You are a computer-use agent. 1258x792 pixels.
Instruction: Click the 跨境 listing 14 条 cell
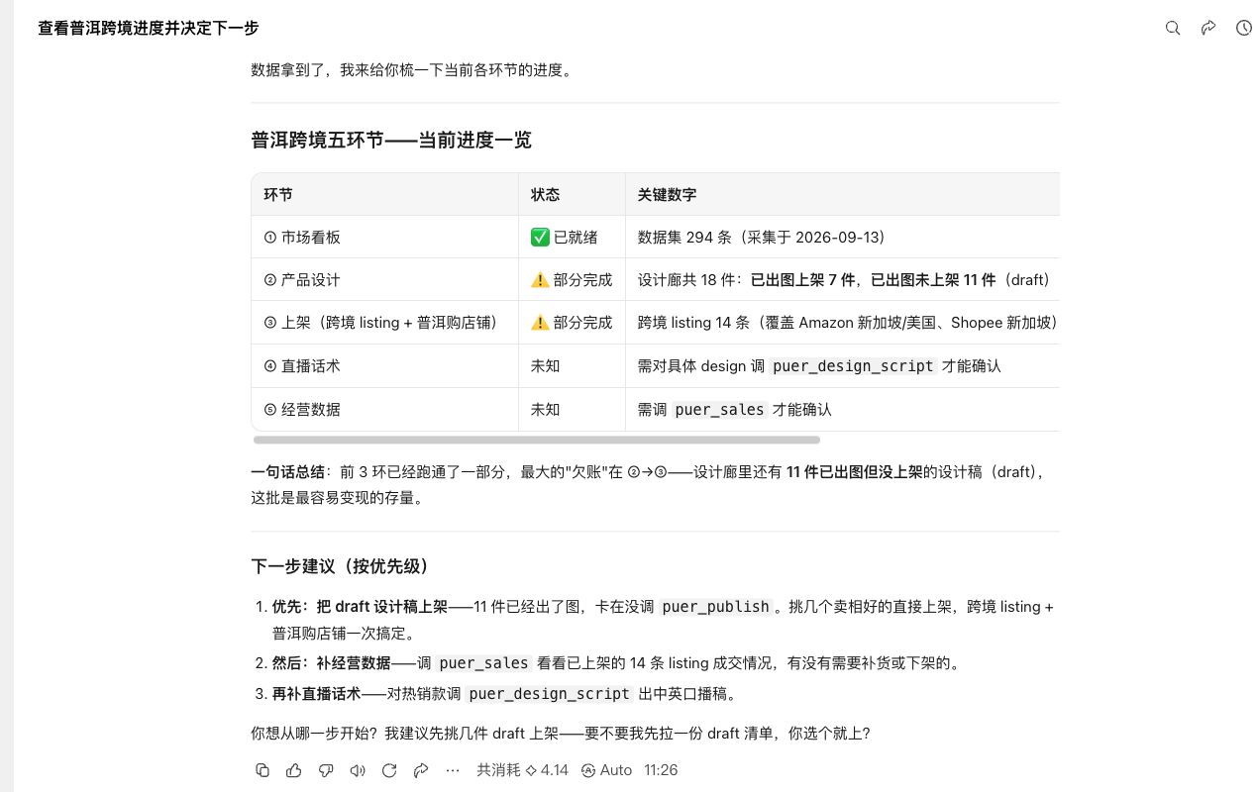click(843, 323)
